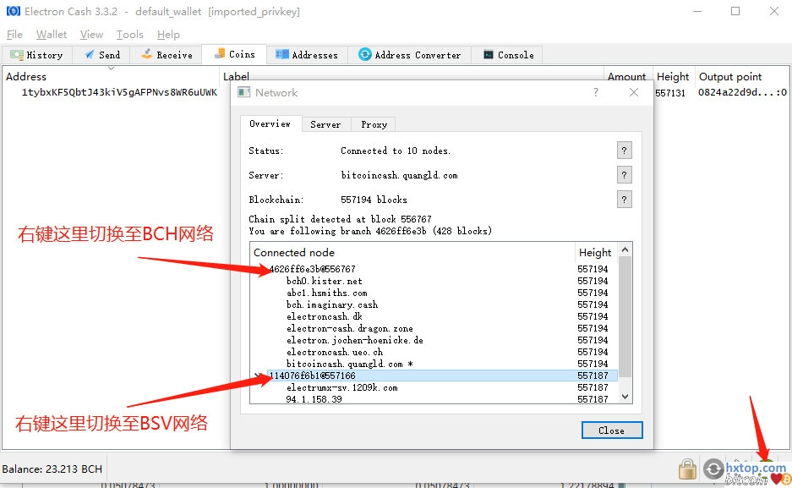The width and height of the screenshot is (792, 488).
Task: Switch to the Server tab in Network dialog
Action: click(325, 124)
